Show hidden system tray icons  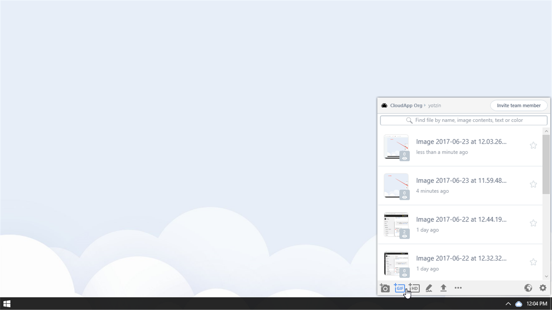click(x=508, y=304)
